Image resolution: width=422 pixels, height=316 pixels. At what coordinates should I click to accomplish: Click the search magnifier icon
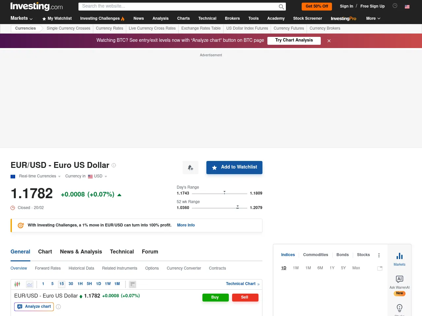pyautogui.click(x=281, y=7)
